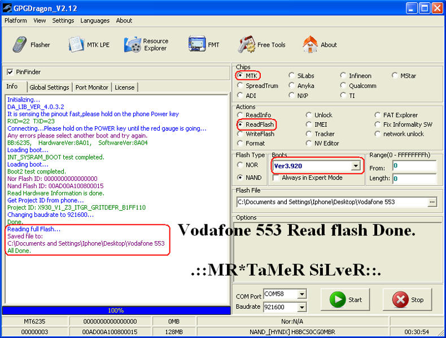Screen dimensions: 446x338
Task: Browse for Flash File path
Action: (x=432, y=202)
